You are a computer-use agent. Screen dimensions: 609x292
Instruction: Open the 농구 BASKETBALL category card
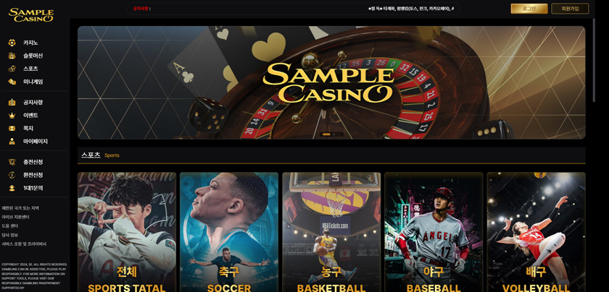331,232
